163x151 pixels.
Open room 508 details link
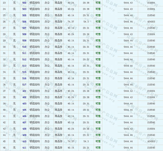(24, 34)
